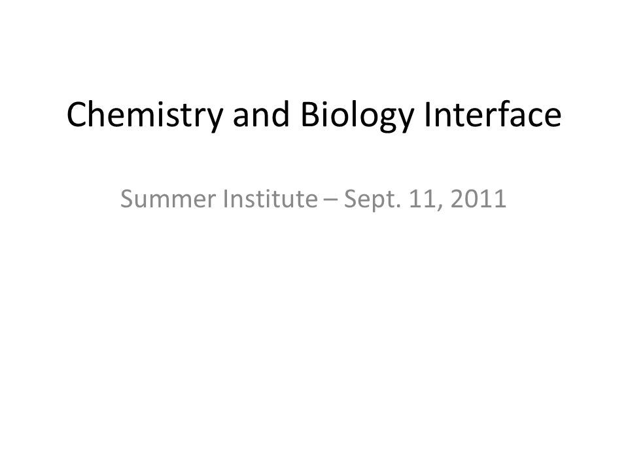Select the word "Institute" in the subtitle
Viewport: 628px width, 471px height.
click(270, 199)
